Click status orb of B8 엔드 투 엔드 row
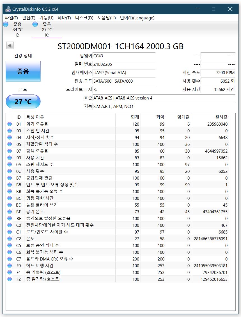 [x=10, y=185]
